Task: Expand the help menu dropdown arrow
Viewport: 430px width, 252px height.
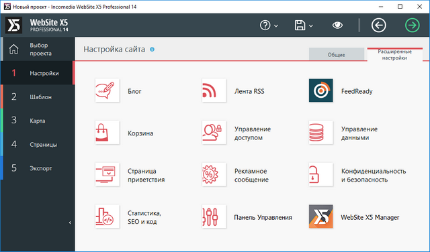Action: click(x=276, y=25)
